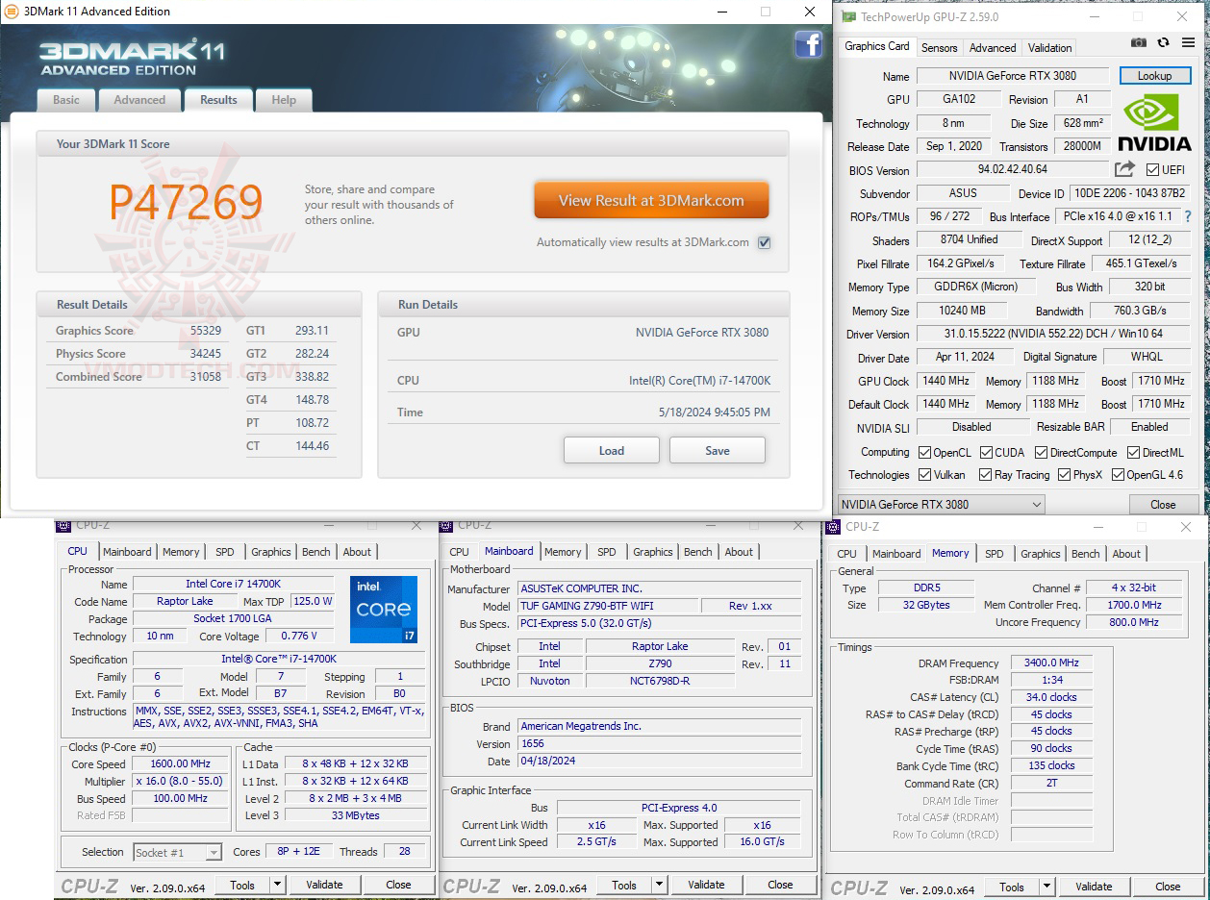Toggle automatically view results at 3DMark.com

click(764, 242)
